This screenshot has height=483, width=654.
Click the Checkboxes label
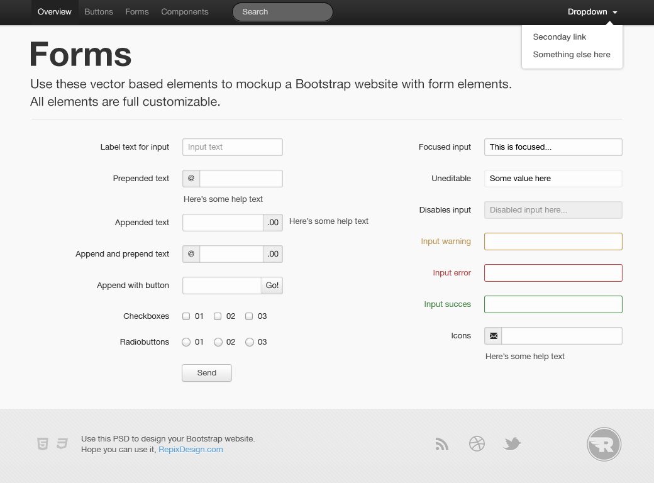146,316
